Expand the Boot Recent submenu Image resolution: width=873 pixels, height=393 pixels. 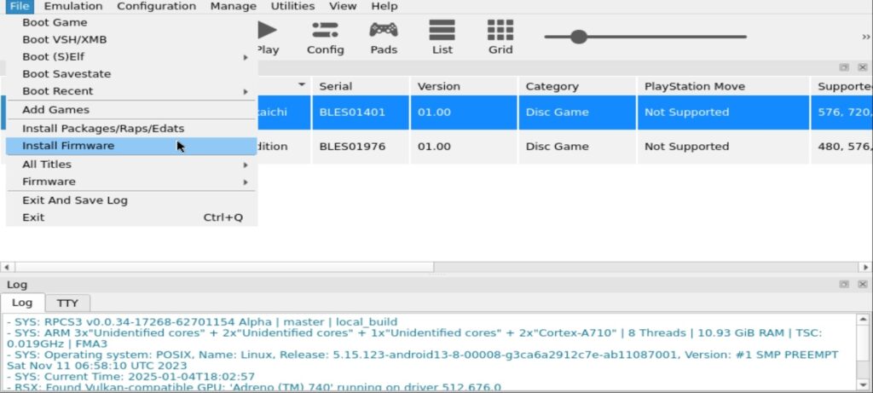tap(131, 91)
